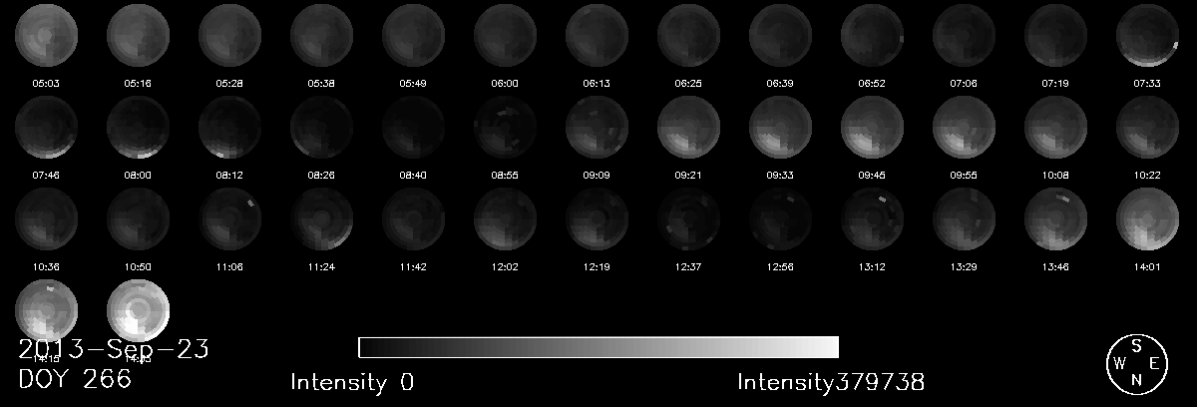This screenshot has width=1197, height=407.
Task: Select the polar image above 06:39
Action: click(781, 35)
